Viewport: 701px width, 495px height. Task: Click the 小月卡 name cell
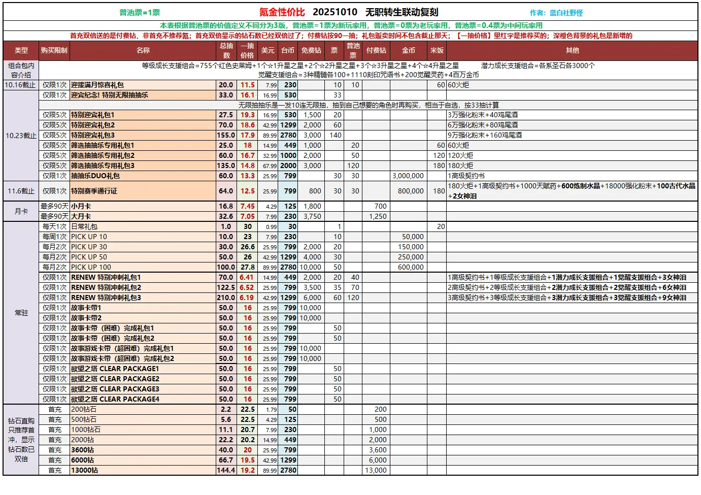(81, 207)
